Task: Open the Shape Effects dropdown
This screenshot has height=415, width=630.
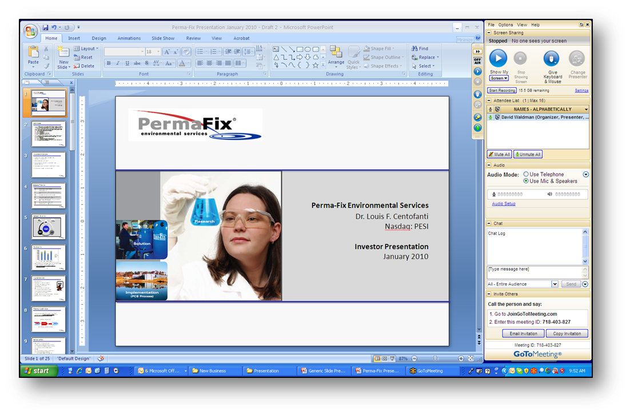Action: (x=383, y=66)
